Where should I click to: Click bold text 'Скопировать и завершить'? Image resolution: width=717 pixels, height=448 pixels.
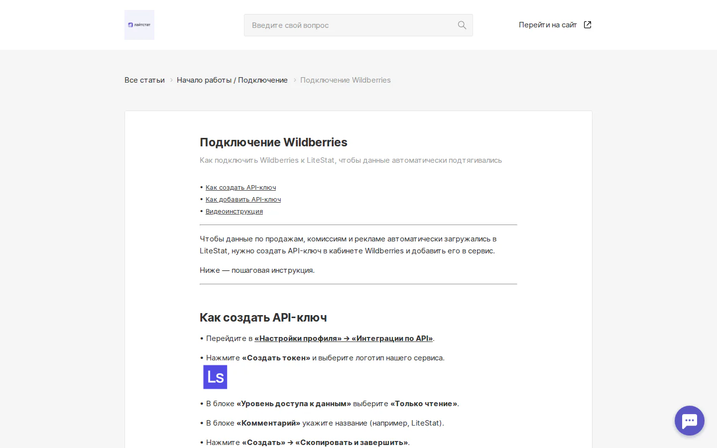[x=352, y=443]
